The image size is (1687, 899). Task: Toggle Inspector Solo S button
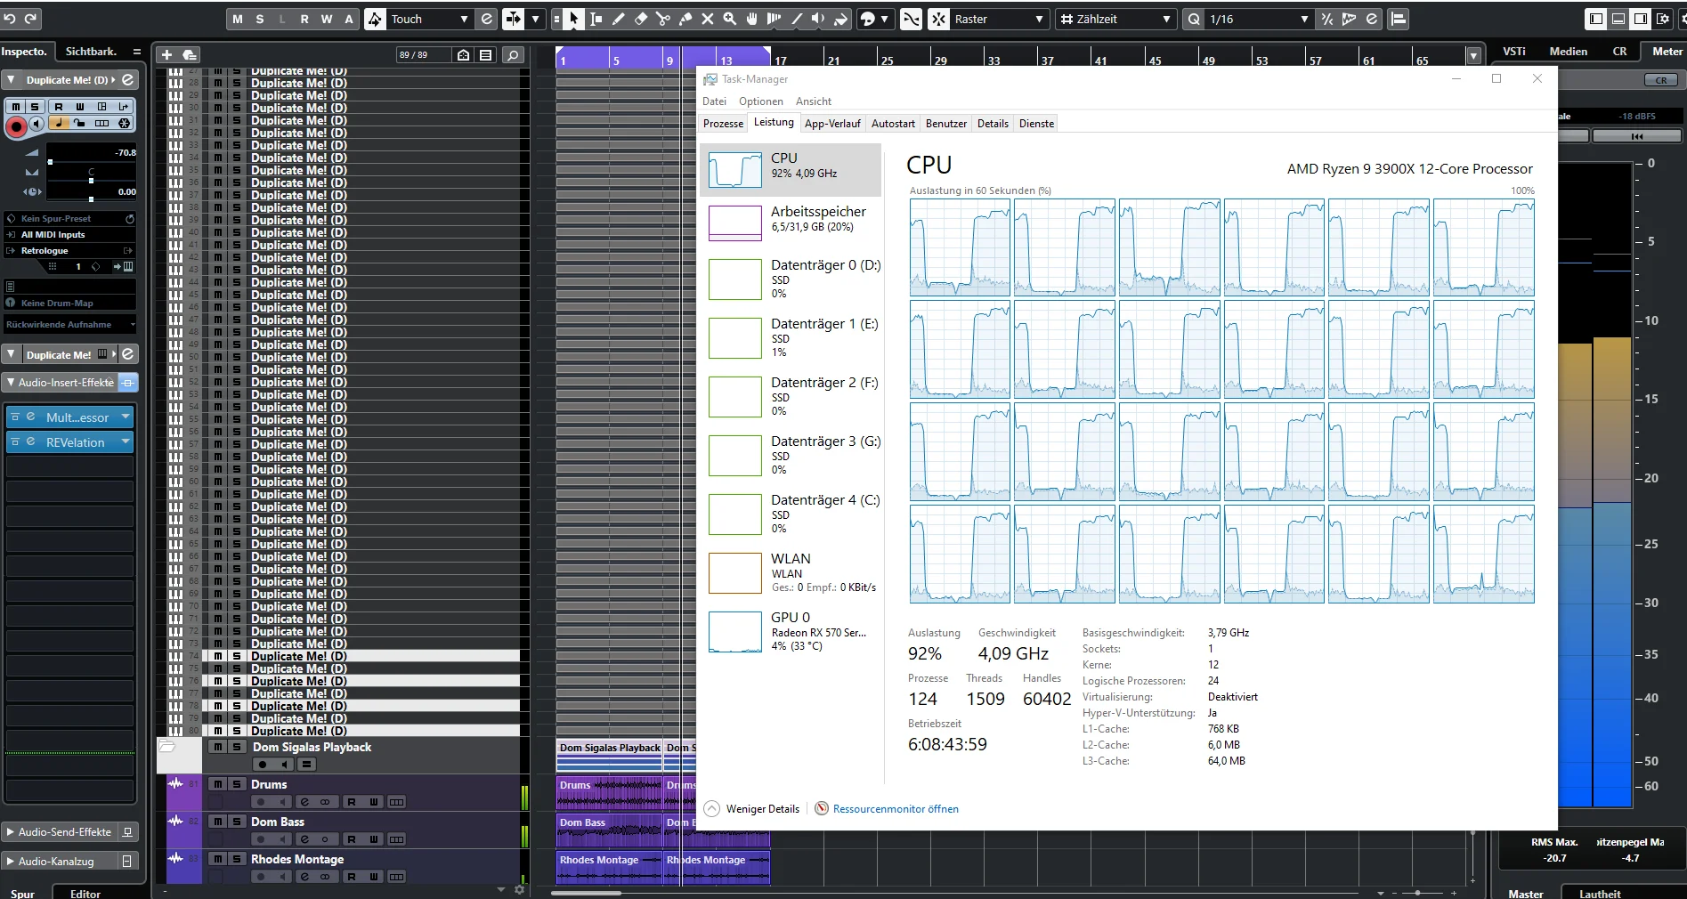click(x=36, y=106)
